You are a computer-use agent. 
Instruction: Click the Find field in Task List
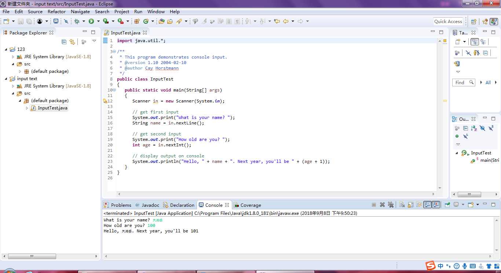click(464, 83)
